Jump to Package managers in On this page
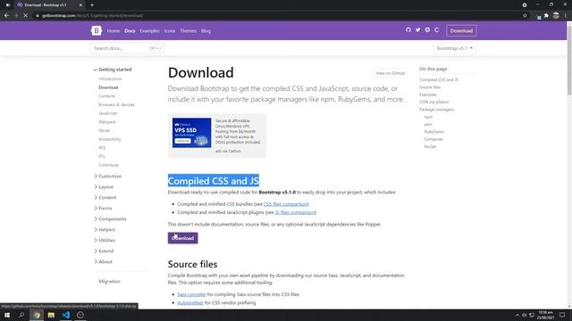Screen dimensions: 572x321 437,110
